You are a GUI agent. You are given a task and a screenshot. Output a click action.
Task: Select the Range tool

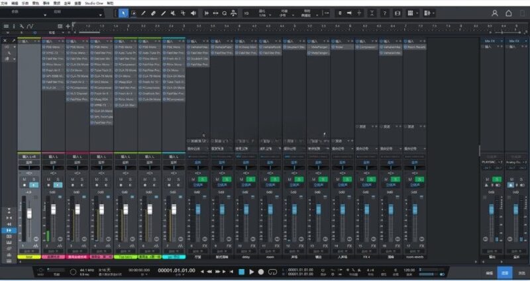[x=134, y=13]
